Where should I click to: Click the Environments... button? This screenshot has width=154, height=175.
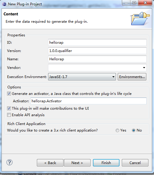click(132, 77)
